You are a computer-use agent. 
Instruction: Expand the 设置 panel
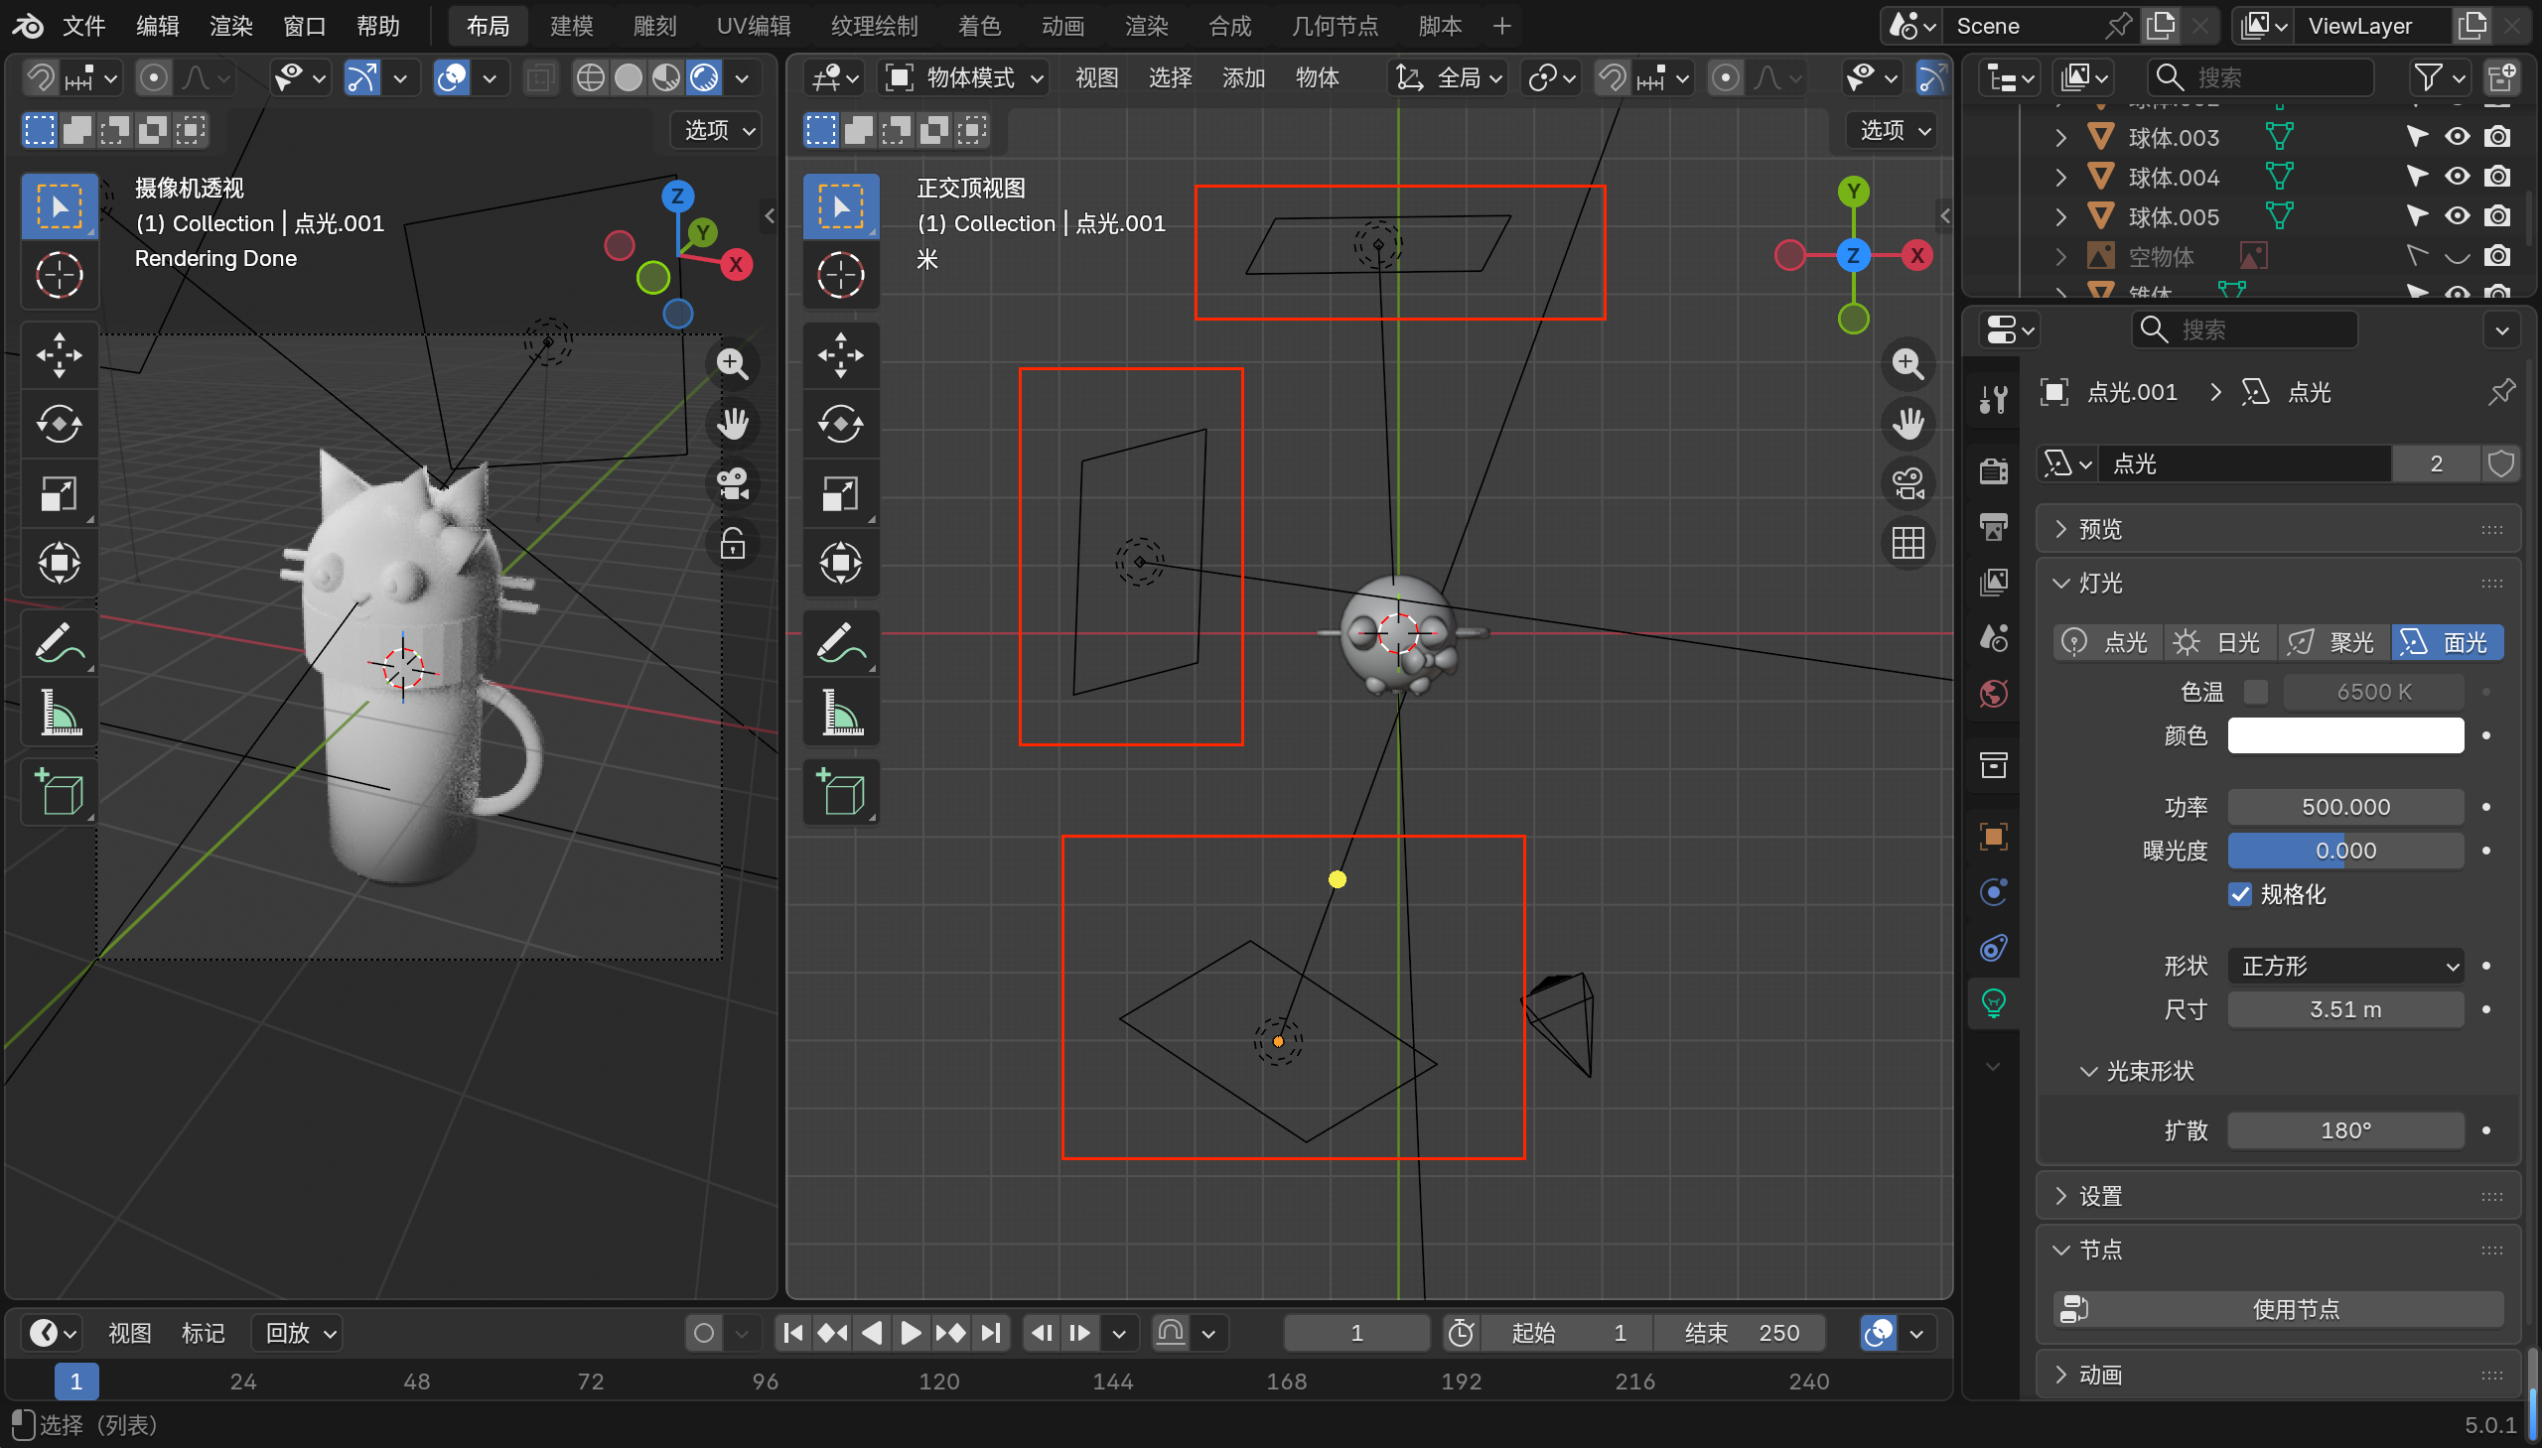coord(2099,1196)
